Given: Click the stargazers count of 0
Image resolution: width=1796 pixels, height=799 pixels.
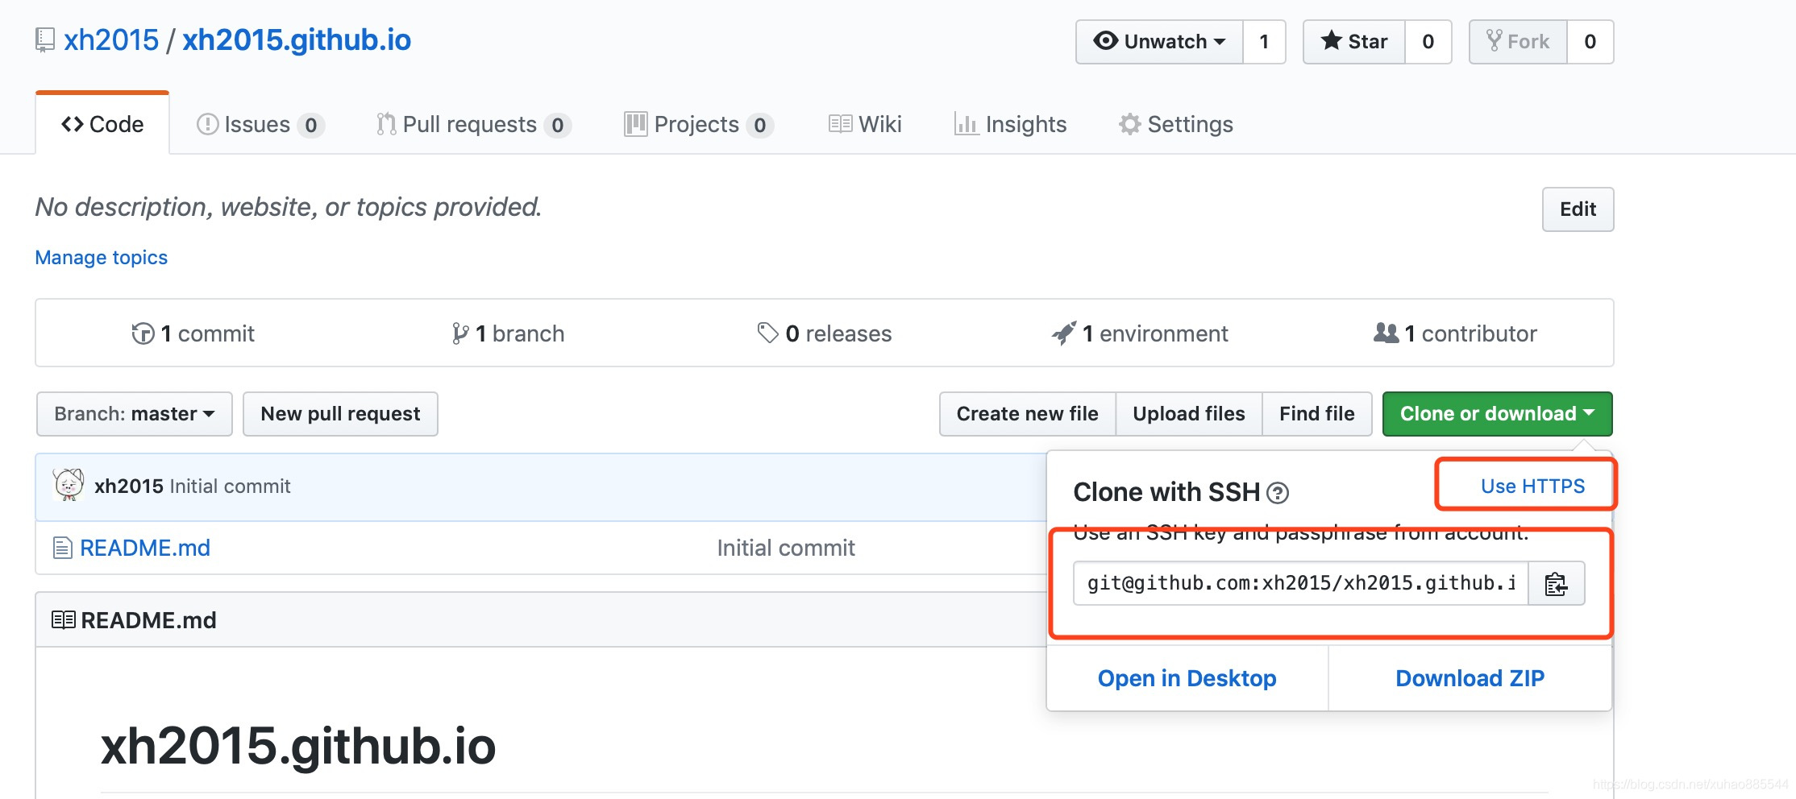Looking at the screenshot, I should [1428, 42].
